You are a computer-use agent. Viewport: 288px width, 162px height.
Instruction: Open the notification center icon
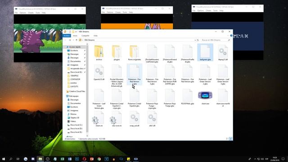pos(283,159)
